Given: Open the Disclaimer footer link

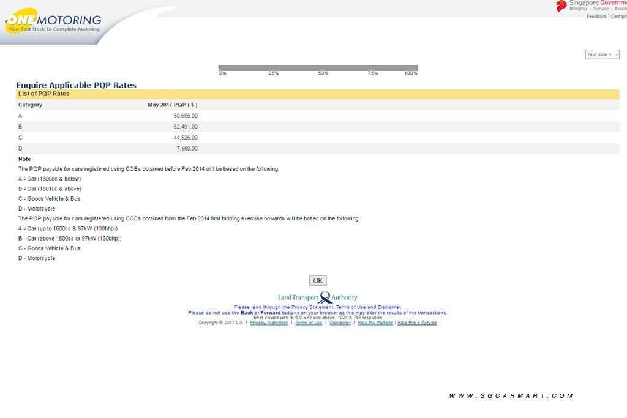Looking at the screenshot, I should tap(340, 323).
